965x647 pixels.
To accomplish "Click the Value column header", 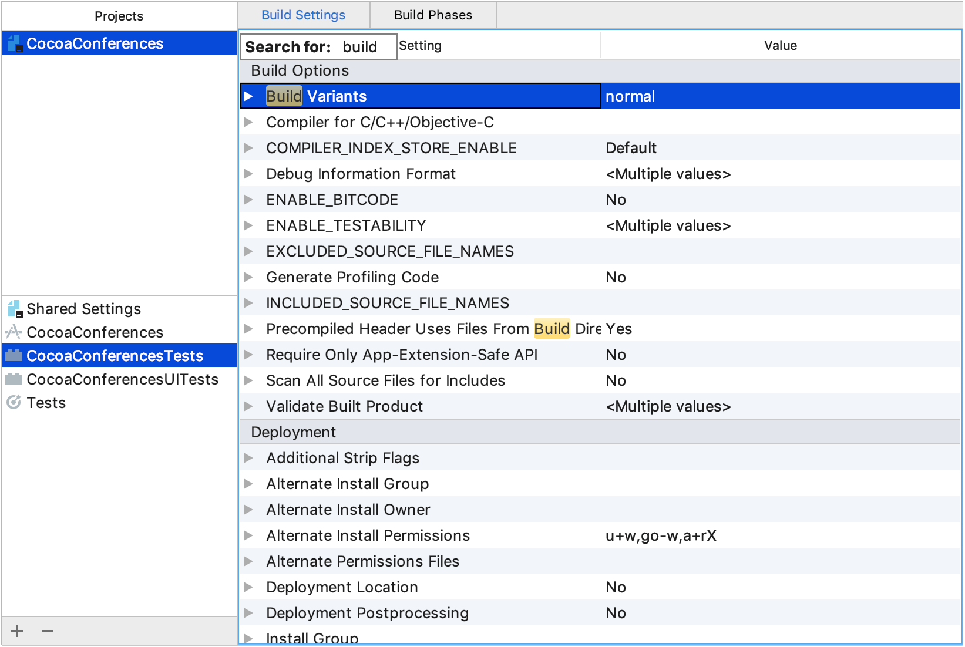I will coord(780,46).
